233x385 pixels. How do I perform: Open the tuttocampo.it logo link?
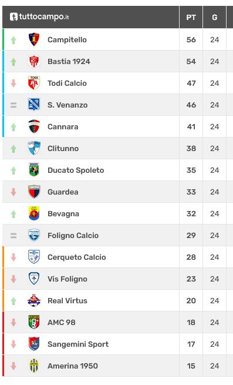(x=39, y=17)
